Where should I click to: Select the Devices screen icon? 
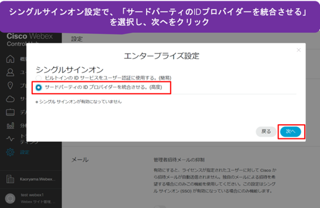click(x=11, y=112)
